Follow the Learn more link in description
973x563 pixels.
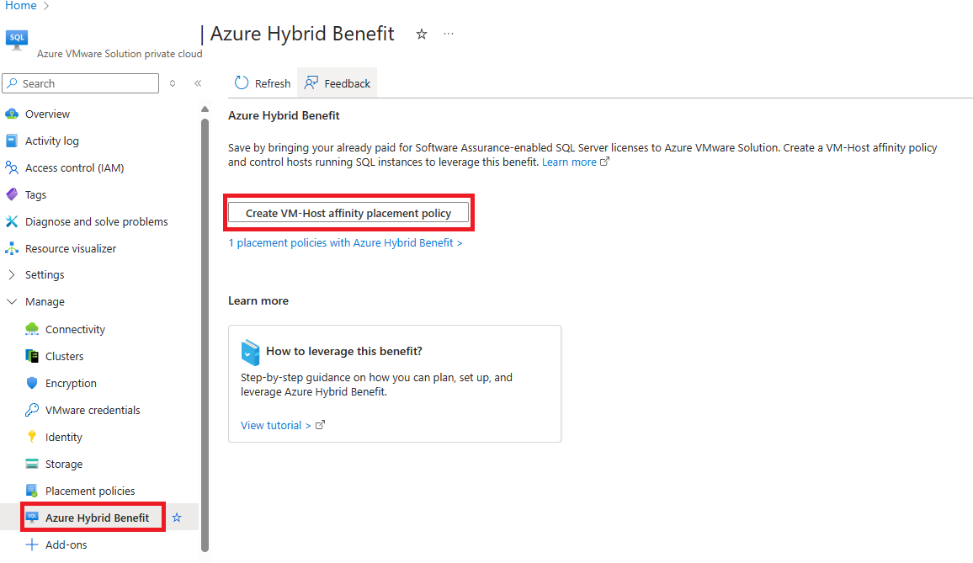pos(569,162)
